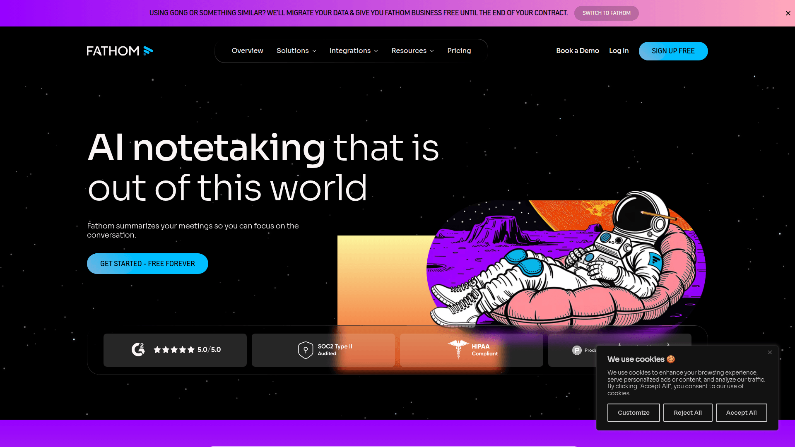Dismiss the cookie popup with X
The width and height of the screenshot is (795, 447).
770,353
